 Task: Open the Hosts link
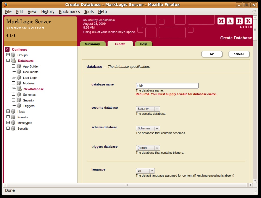(21, 112)
